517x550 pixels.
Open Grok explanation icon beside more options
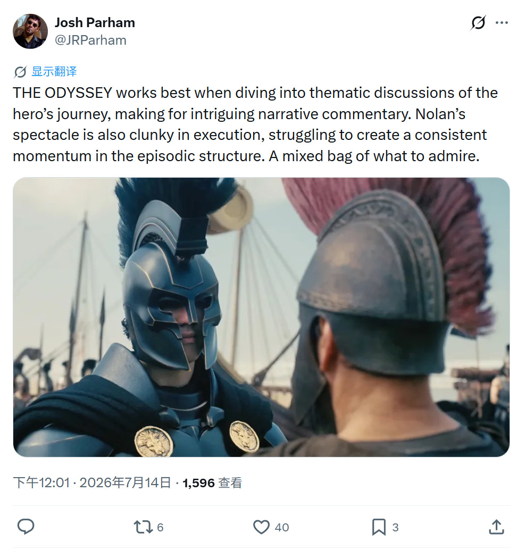(478, 23)
